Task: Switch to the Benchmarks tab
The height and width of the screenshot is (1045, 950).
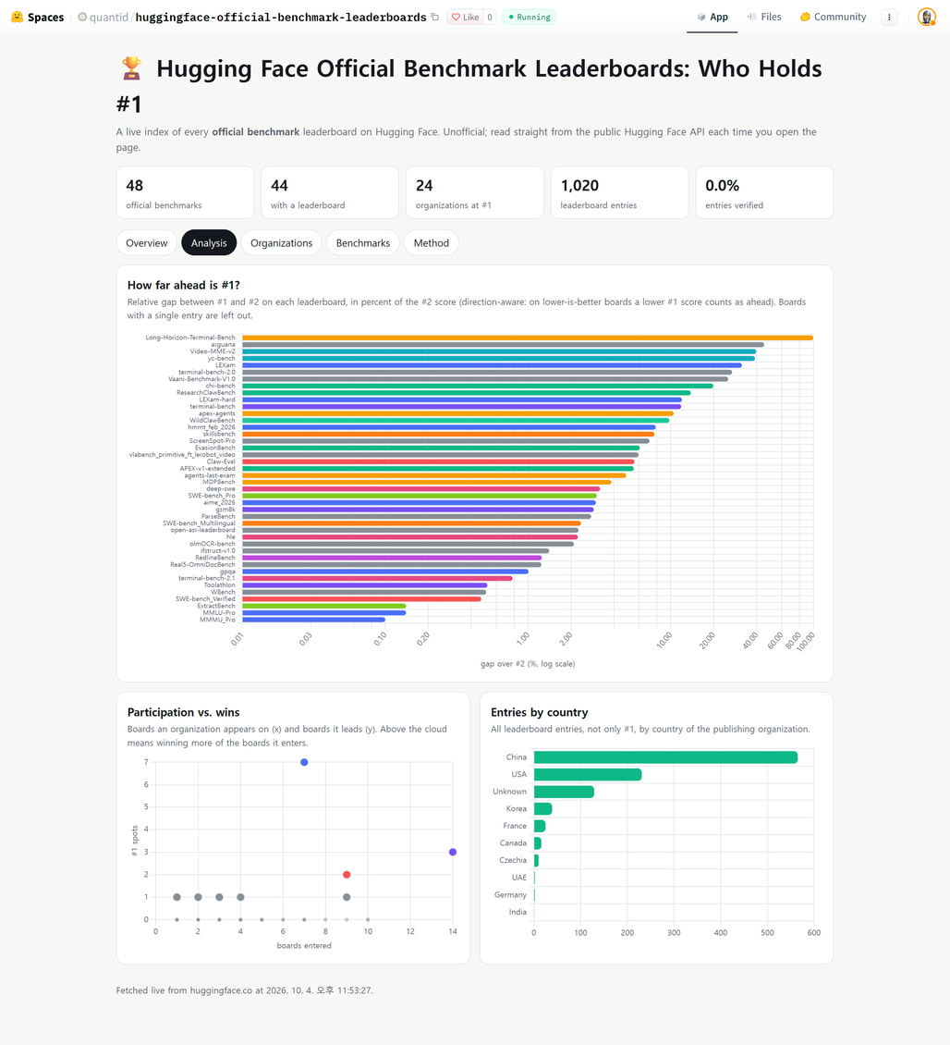Action: 363,242
